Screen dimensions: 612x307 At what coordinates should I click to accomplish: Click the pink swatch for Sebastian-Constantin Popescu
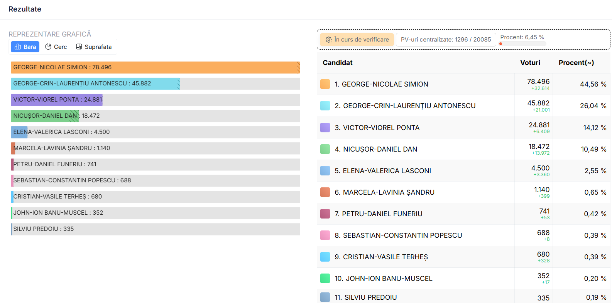pyautogui.click(x=325, y=235)
